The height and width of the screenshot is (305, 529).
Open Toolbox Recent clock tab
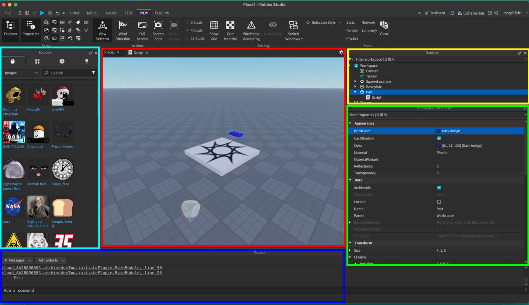click(x=62, y=61)
